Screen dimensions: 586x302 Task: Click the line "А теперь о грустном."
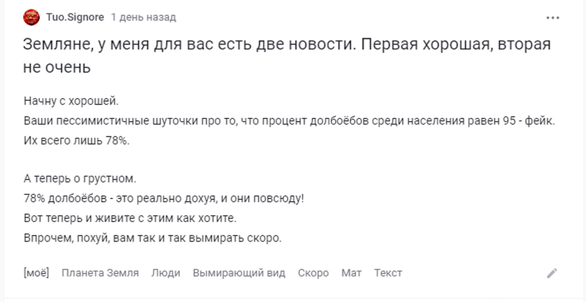[x=80, y=179]
